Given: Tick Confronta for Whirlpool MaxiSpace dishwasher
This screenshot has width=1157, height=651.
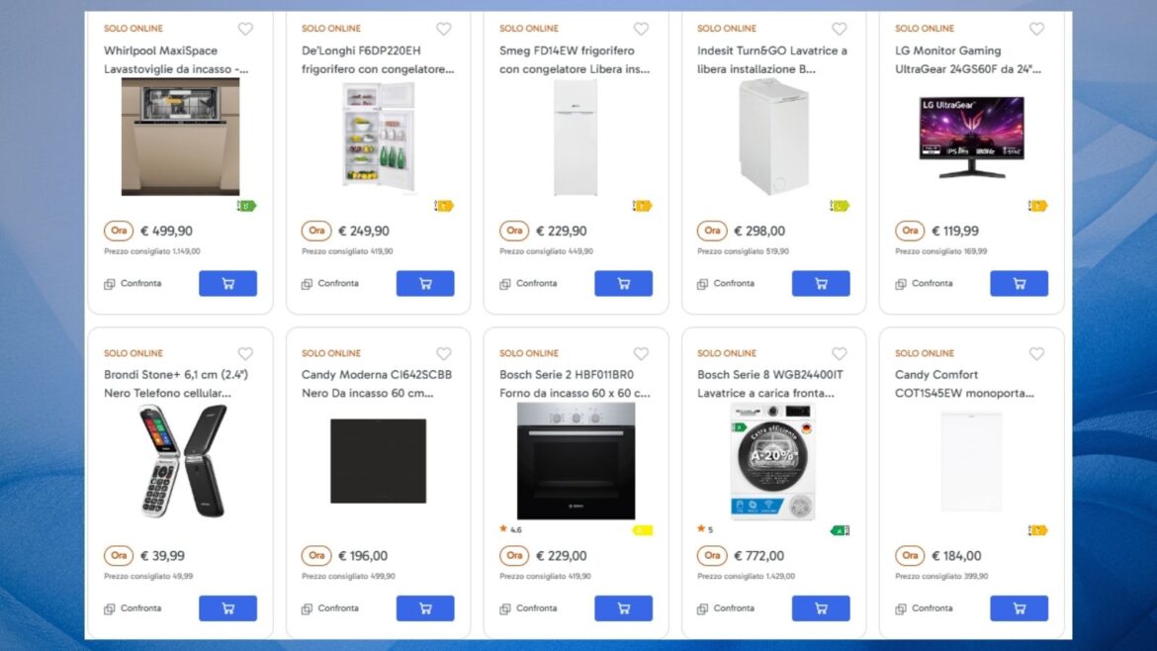Looking at the screenshot, I should [x=110, y=284].
